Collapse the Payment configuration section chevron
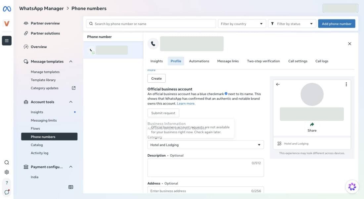Screen dimensions: 364x199 71,167
